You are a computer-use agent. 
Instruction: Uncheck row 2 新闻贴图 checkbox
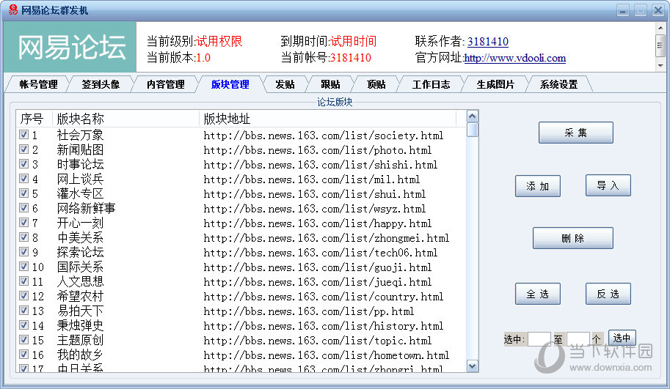[x=24, y=149]
